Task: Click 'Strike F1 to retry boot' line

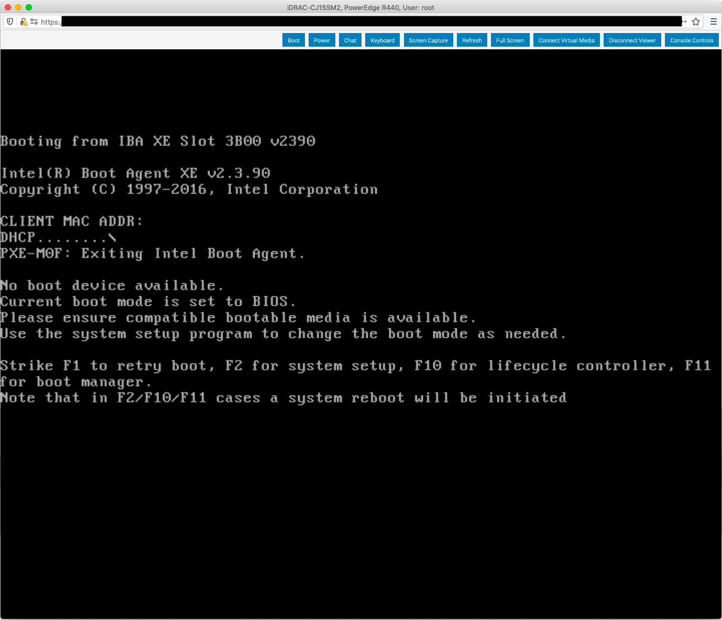Action: tap(355, 366)
